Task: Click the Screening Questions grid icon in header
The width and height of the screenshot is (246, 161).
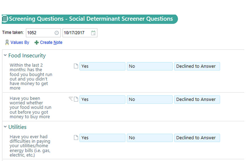Action: pyautogui.click(x=5, y=19)
